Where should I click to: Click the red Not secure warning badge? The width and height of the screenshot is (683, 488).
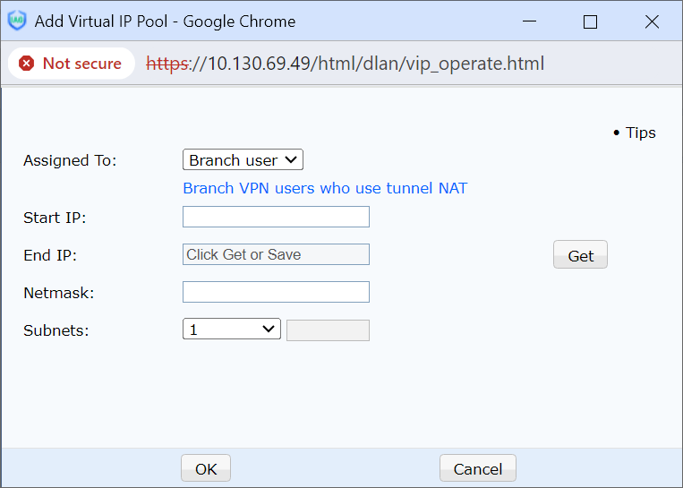(x=71, y=64)
